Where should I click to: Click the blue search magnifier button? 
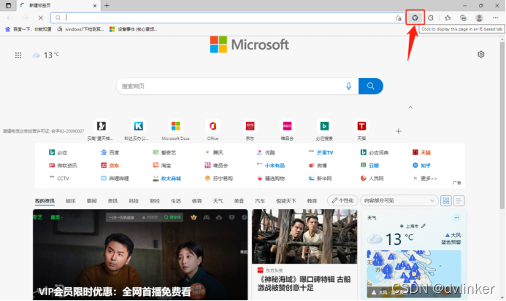pyautogui.click(x=371, y=86)
